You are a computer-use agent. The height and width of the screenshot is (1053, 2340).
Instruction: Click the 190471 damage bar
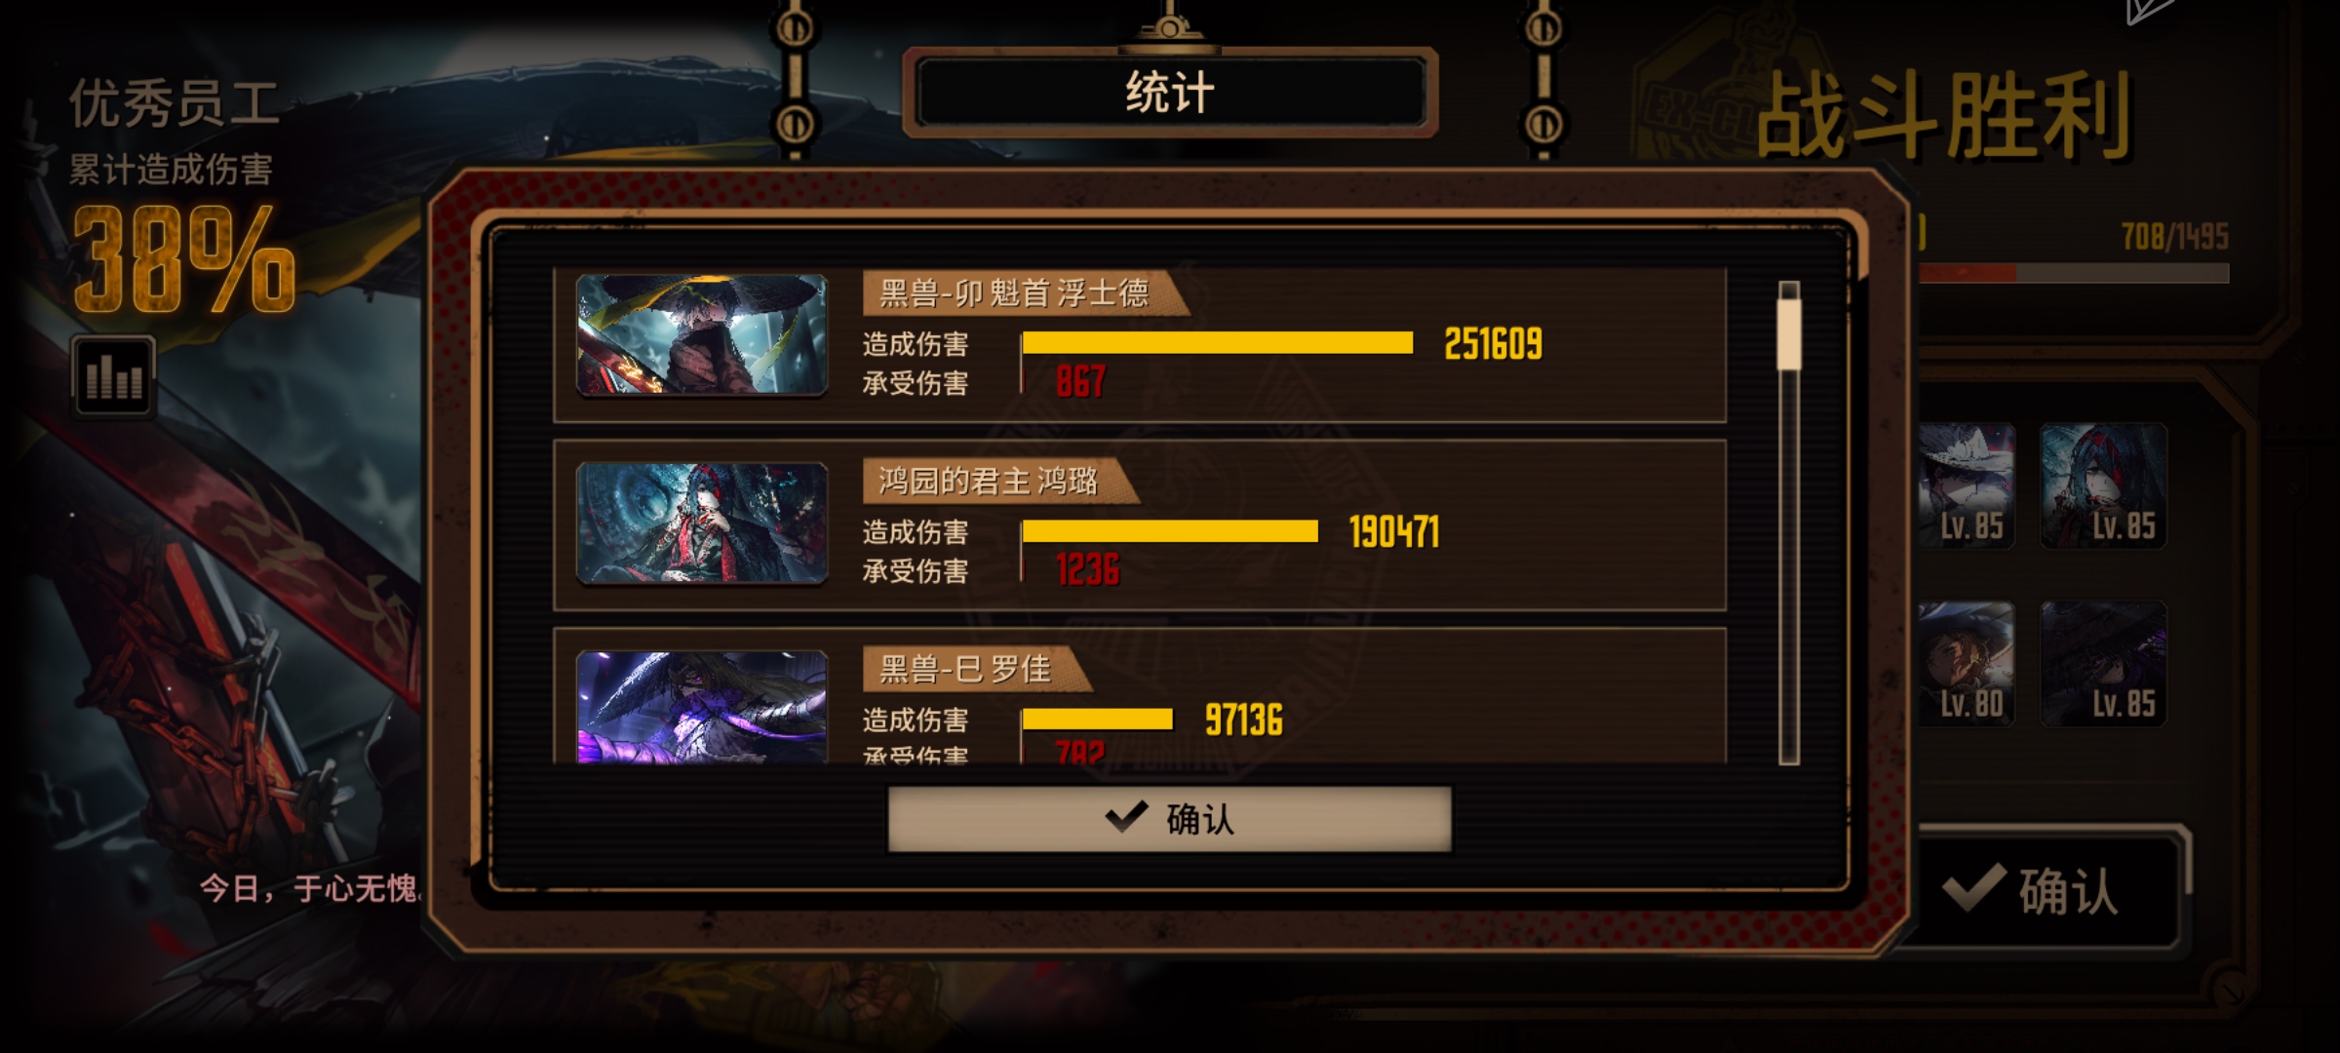click(1170, 531)
